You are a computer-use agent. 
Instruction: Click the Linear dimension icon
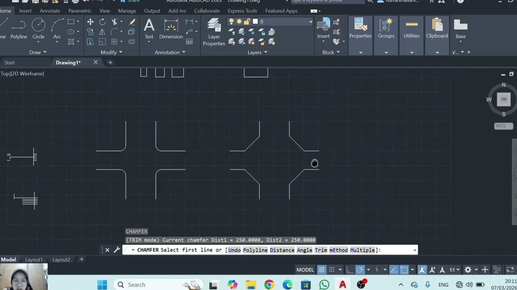click(189, 22)
